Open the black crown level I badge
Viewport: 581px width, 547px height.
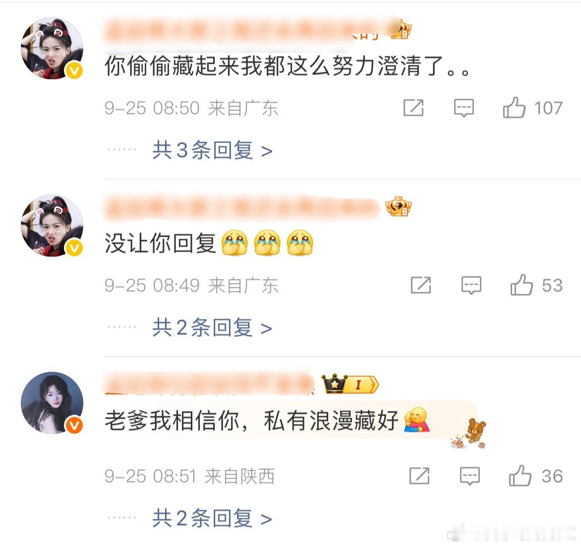[x=350, y=384]
